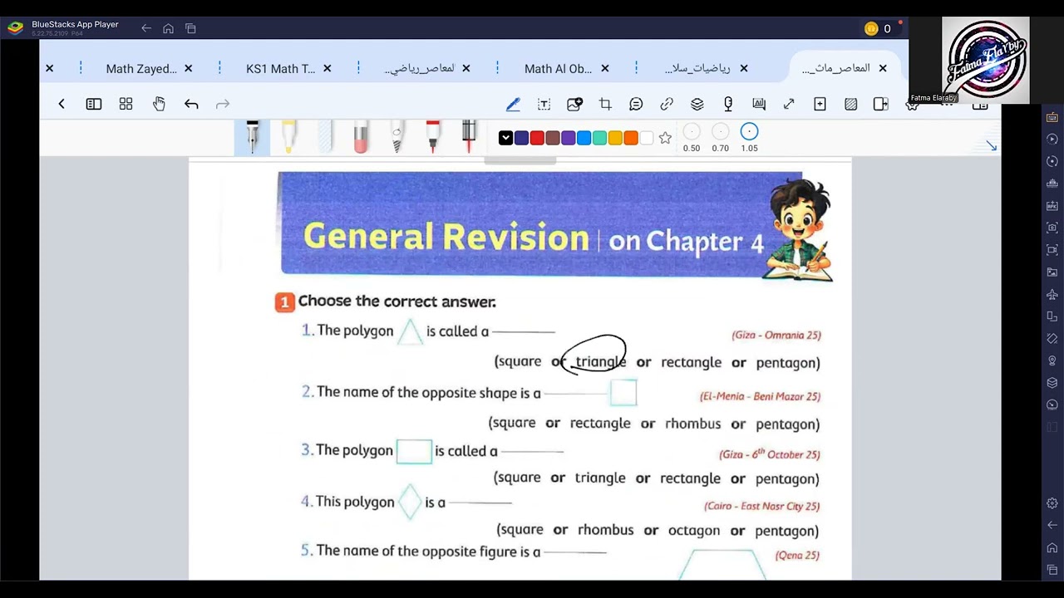
Task: Set location from the BlueStacks sidebar pin icon
Action: (x=1052, y=360)
